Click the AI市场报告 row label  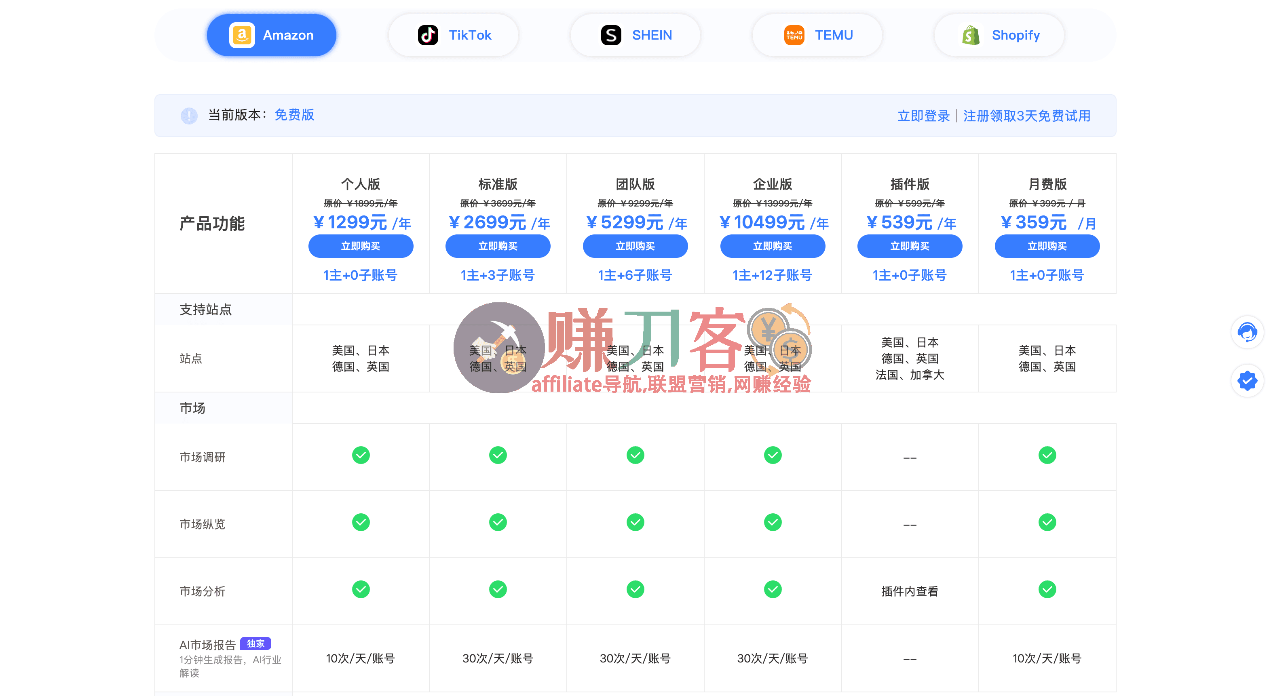click(207, 645)
